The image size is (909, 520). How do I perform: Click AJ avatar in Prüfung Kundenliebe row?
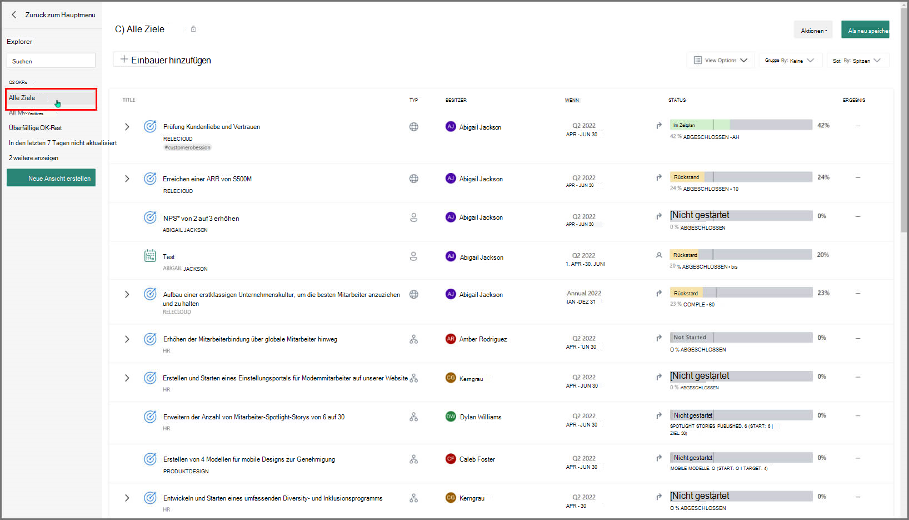451,127
